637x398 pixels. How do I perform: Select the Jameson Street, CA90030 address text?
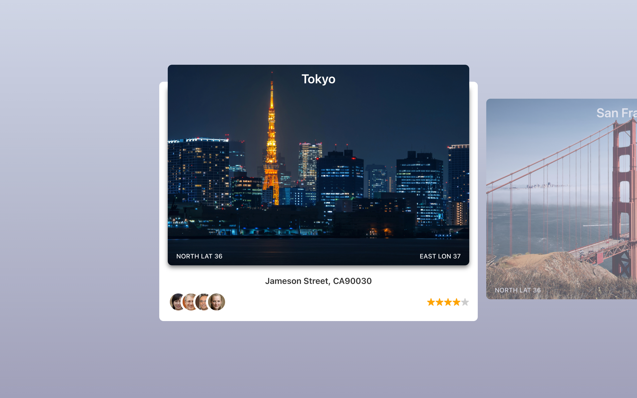[x=318, y=281]
